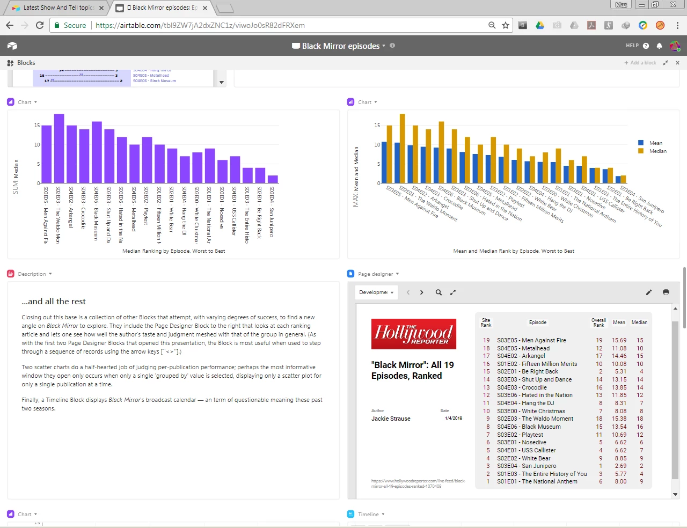Click the S03E04 - San Junipero row
687x528 pixels.
pos(565,466)
